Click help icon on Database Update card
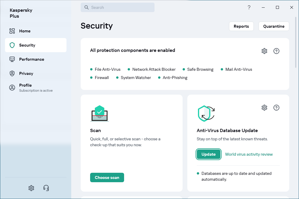The image size is (299, 199). [x=276, y=108]
